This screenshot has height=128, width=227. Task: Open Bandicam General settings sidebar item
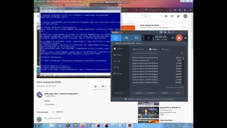pos(118,55)
